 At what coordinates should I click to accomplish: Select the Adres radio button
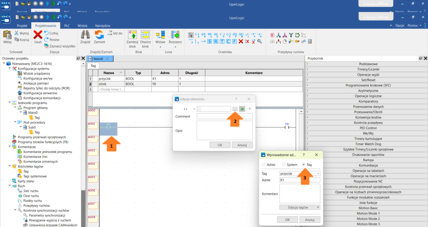(x=264, y=165)
